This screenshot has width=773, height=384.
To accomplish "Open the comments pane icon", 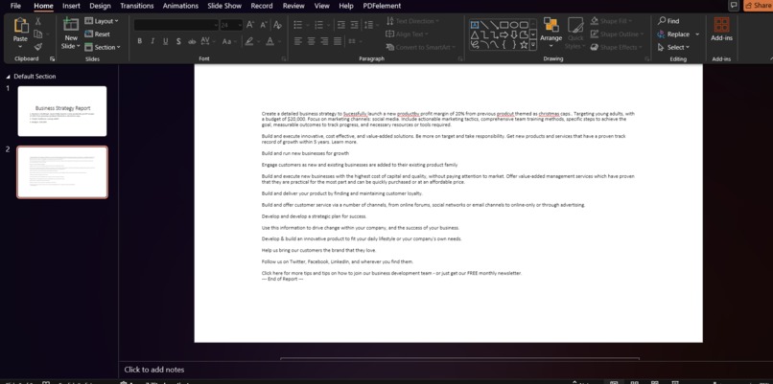I will click(x=734, y=6).
